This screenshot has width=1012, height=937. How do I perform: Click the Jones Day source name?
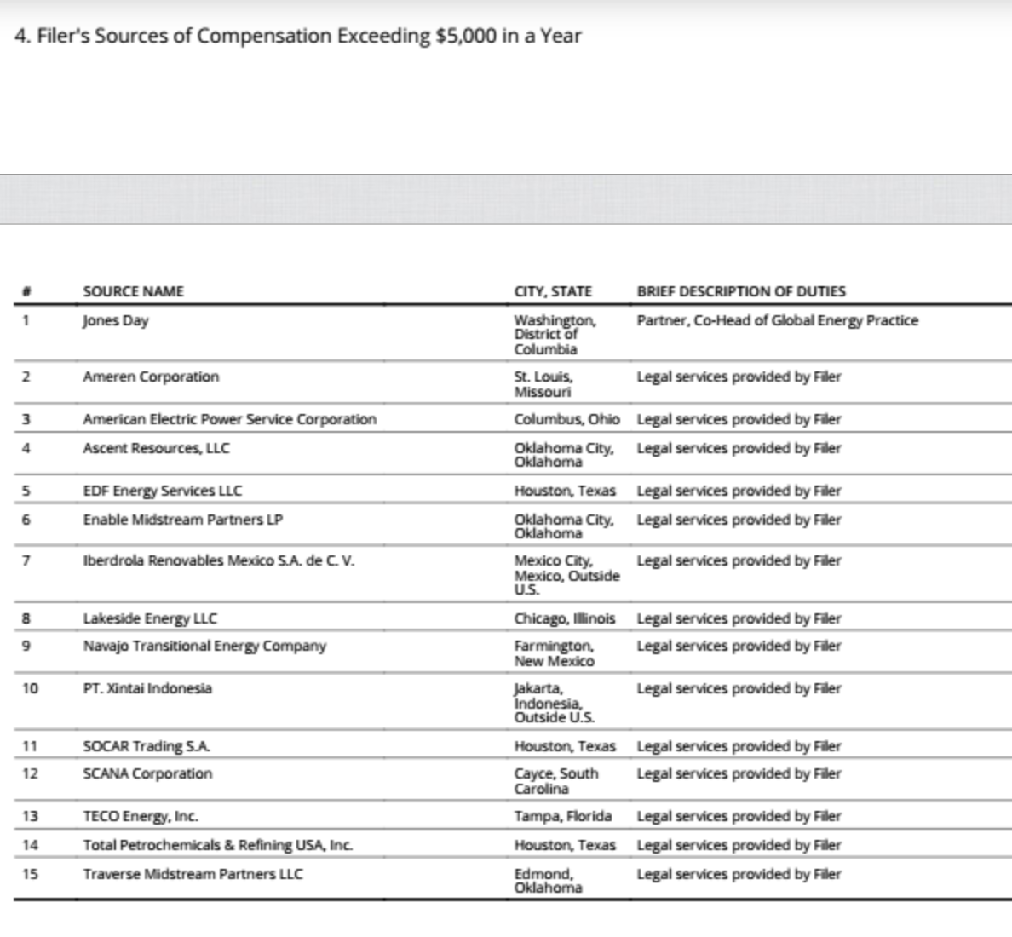click(116, 321)
